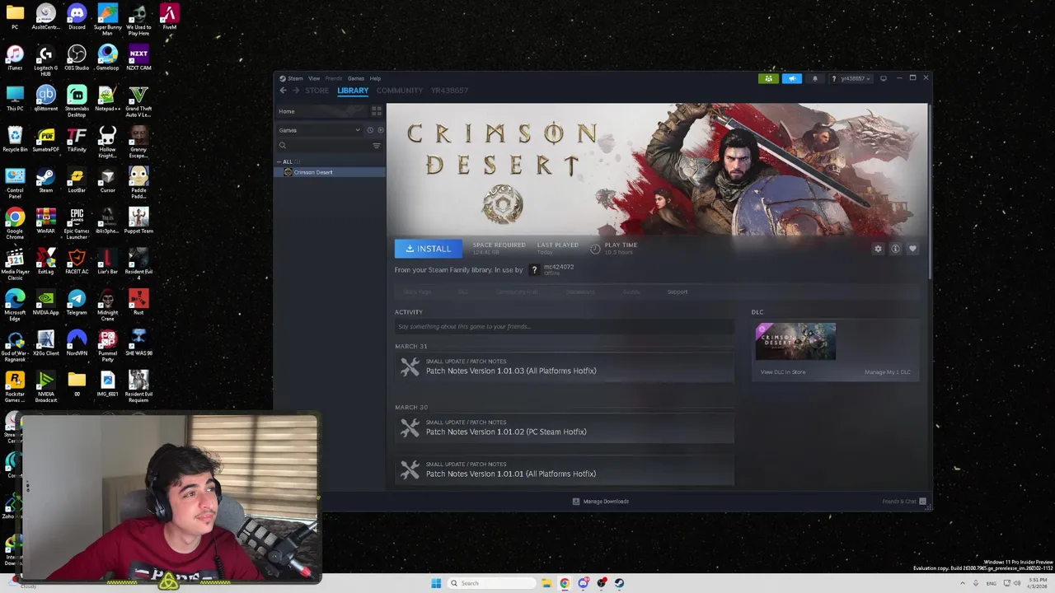Open Support link under game header
Viewport: 1055px width, 593px height.
[x=678, y=292]
